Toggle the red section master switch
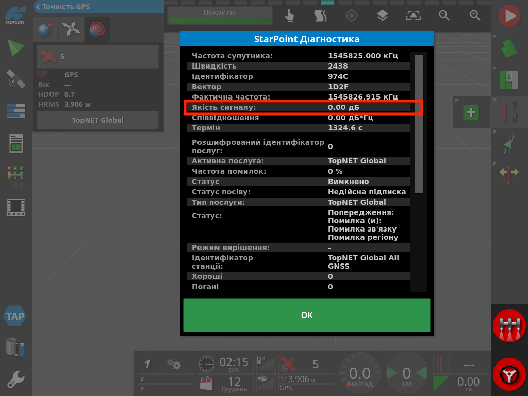The image size is (528, 396). point(509,327)
